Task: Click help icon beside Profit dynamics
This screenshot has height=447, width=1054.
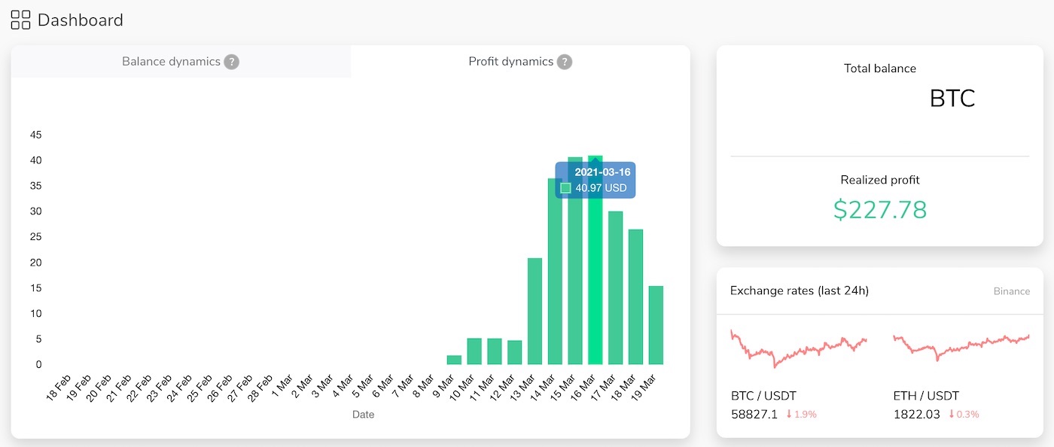Action: coord(565,62)
